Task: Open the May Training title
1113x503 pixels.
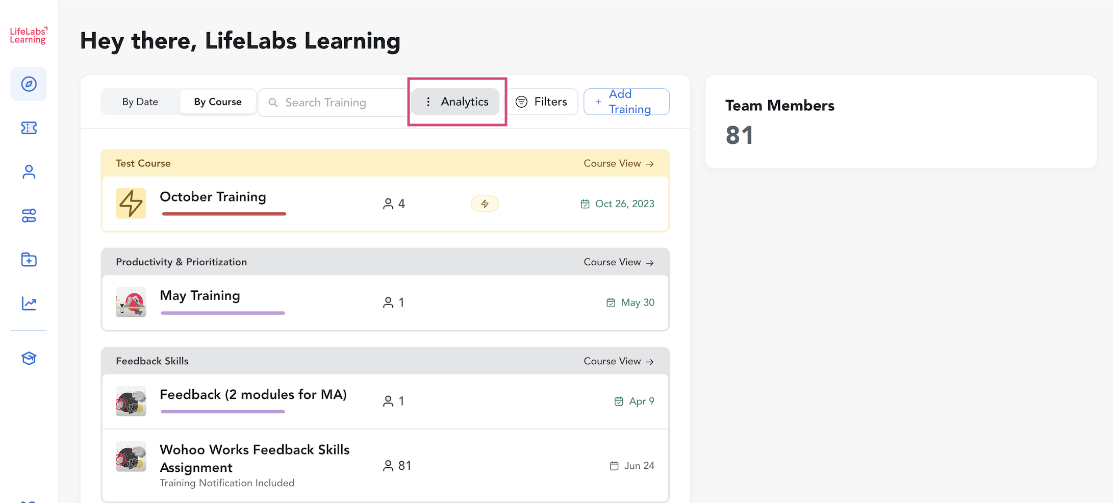Action: tap(200, 296)
